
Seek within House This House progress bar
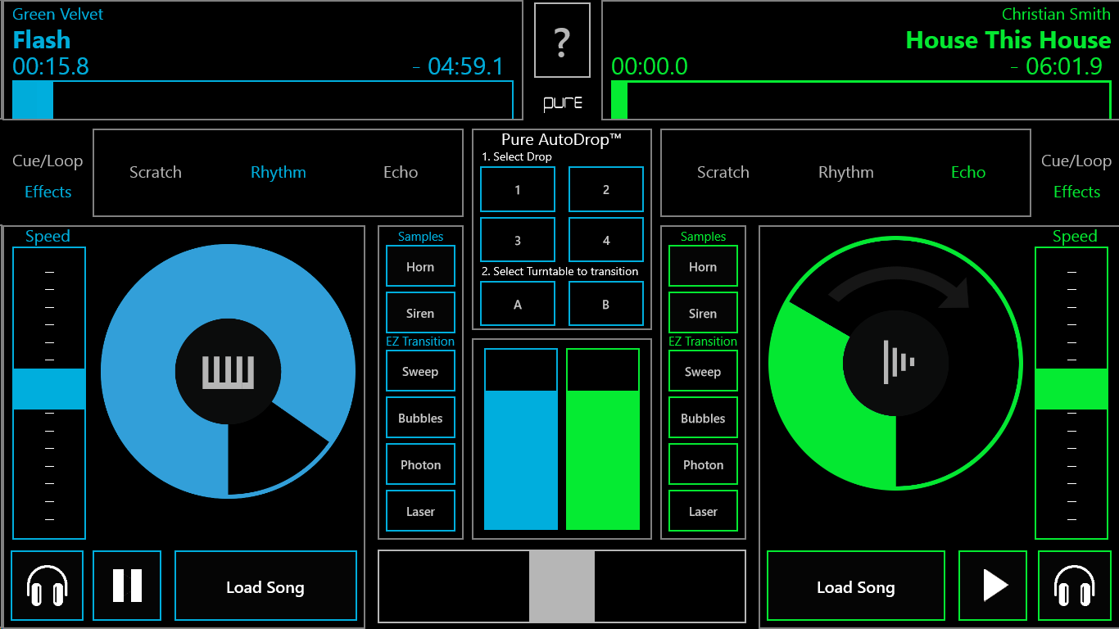[x=862, y=100]
